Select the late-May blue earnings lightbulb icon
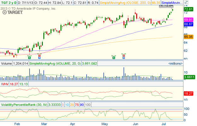Image resolution: width=197 pixels, height=126 pixels. (x=124, y=58)
